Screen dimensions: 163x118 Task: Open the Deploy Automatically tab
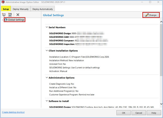point(43,9)
